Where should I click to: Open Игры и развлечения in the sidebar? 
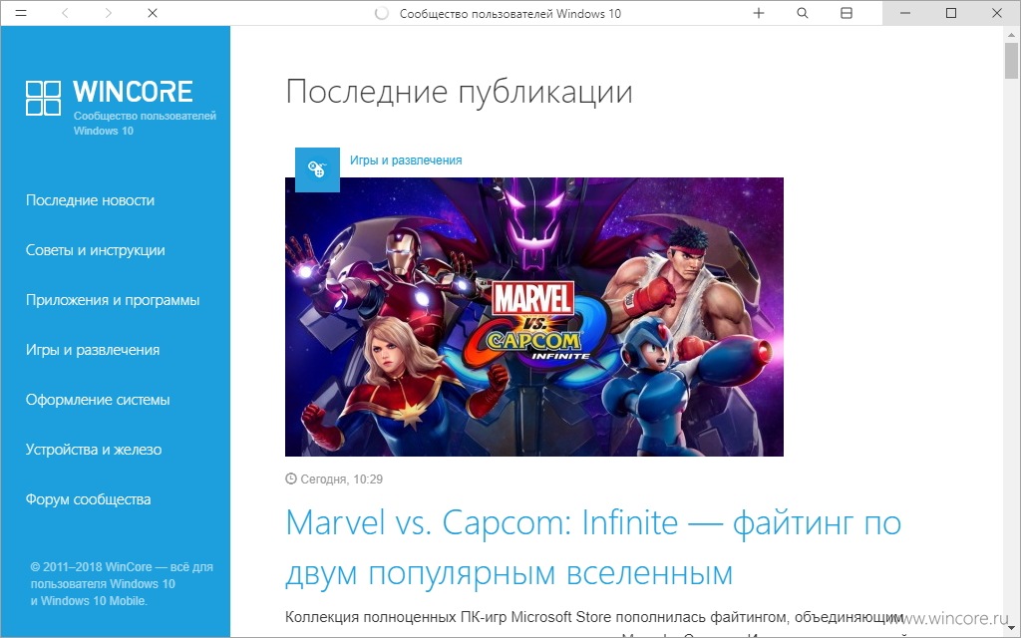93,350
